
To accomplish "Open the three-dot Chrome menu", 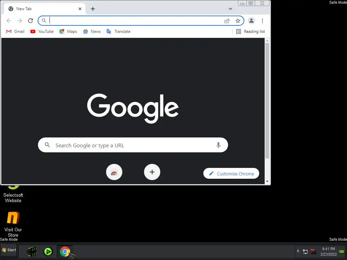I will [263, 21].
